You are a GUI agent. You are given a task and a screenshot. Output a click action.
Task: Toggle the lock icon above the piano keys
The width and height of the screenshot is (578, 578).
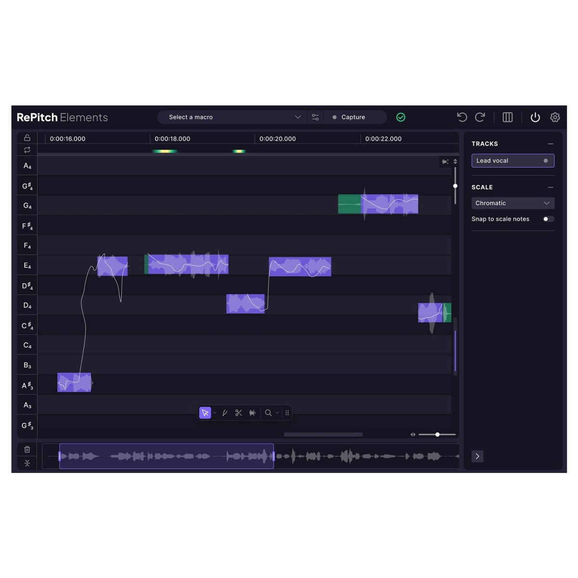click(27, 138)
